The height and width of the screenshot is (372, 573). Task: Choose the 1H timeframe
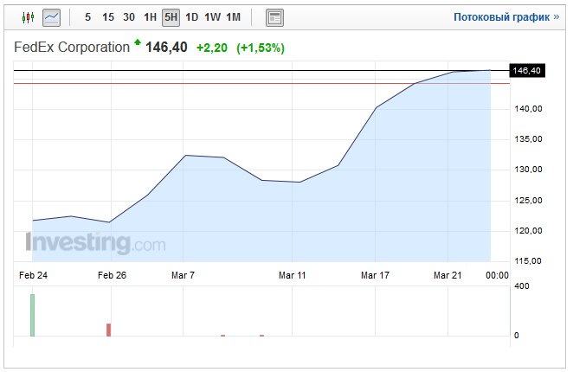tap(151, 17)
